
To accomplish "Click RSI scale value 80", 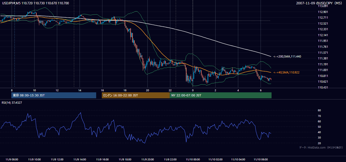I will (319, 110).
